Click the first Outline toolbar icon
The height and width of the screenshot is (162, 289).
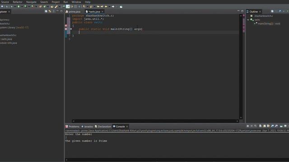(x=272, y=11)
